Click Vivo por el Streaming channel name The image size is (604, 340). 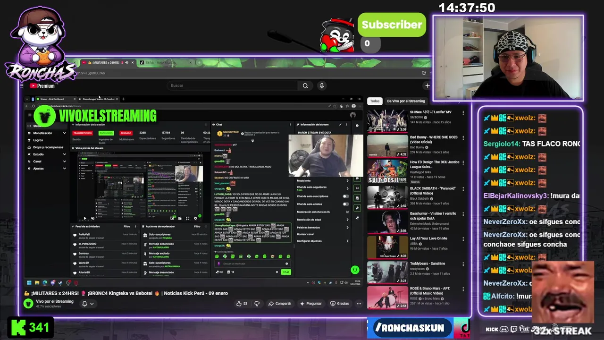(x=55, y=301)
